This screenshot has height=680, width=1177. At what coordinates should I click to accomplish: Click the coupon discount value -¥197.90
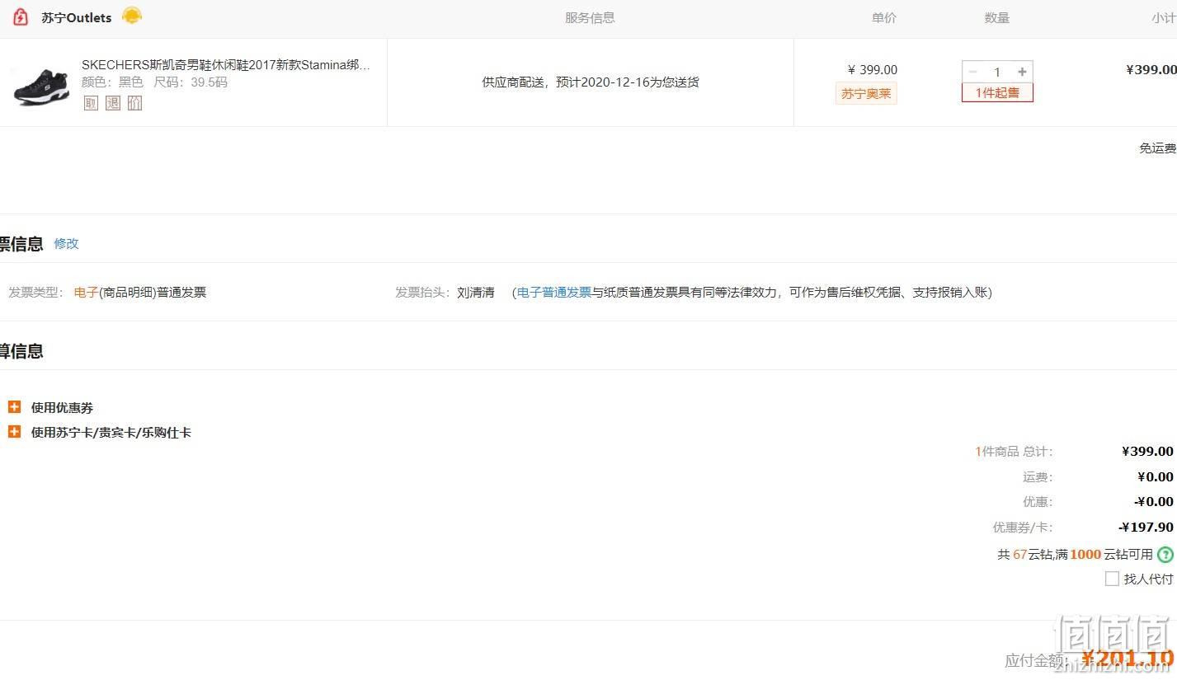[x=1146, y=528]
